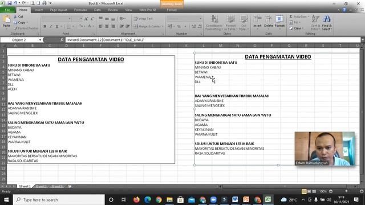Select the Sheet2 tab

tap(41, 186)
